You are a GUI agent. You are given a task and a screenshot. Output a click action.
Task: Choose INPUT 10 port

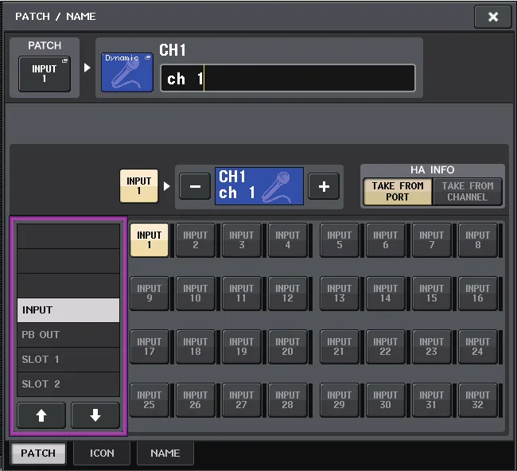(196, 294)
